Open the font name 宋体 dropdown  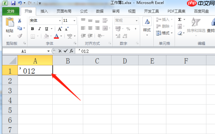(x=60, y=21)
